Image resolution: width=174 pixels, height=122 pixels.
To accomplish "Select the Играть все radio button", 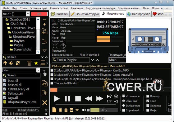I will pyautogui.click(x=124, y=96).
